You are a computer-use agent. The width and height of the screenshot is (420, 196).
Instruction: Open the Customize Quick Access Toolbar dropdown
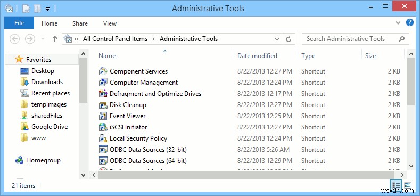[x=47, y=9]
